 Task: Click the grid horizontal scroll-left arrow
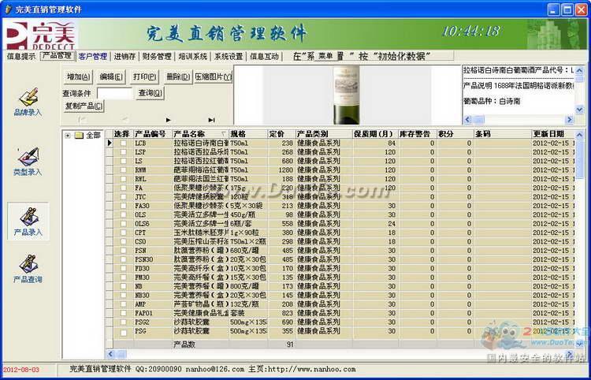pos(110,354)
